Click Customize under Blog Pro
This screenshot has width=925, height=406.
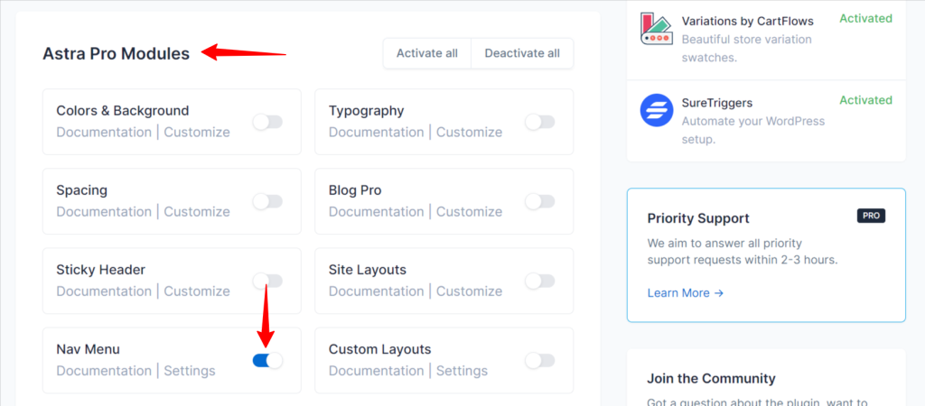(x=470, y=211)
